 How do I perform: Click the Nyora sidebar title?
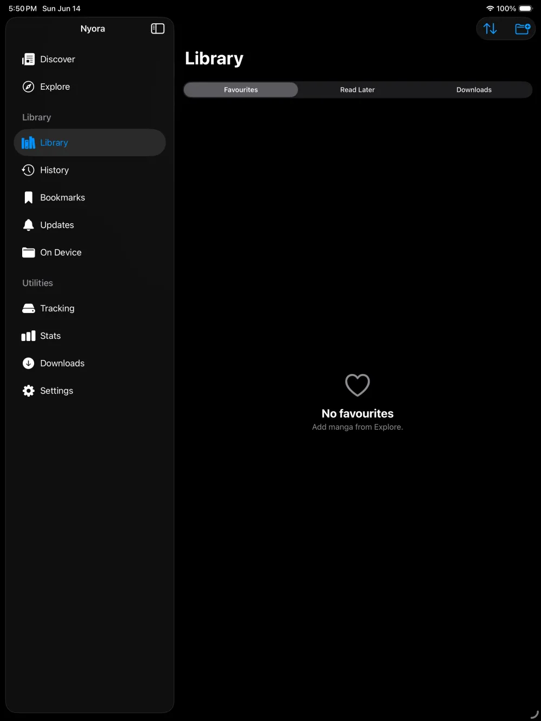pos(93,29)
